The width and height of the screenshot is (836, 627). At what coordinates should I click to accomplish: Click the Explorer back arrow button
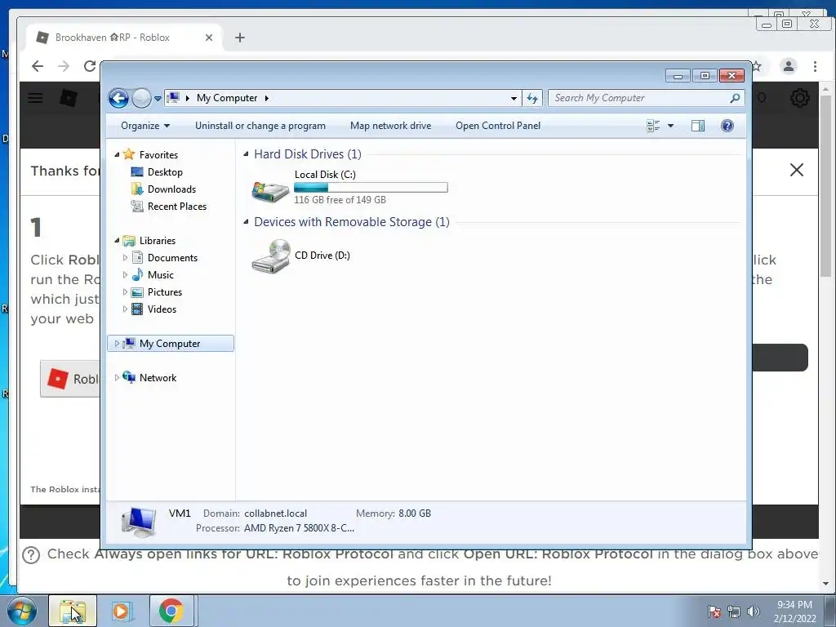[x=118, y=98]
